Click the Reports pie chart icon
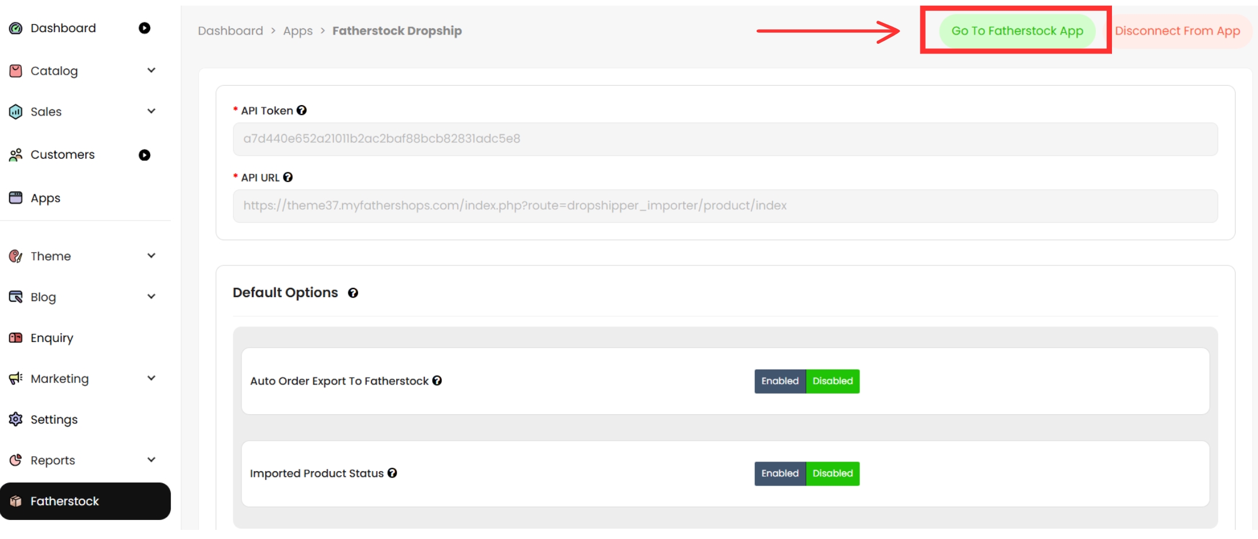 pyautogui.click(x=16, y=460)
